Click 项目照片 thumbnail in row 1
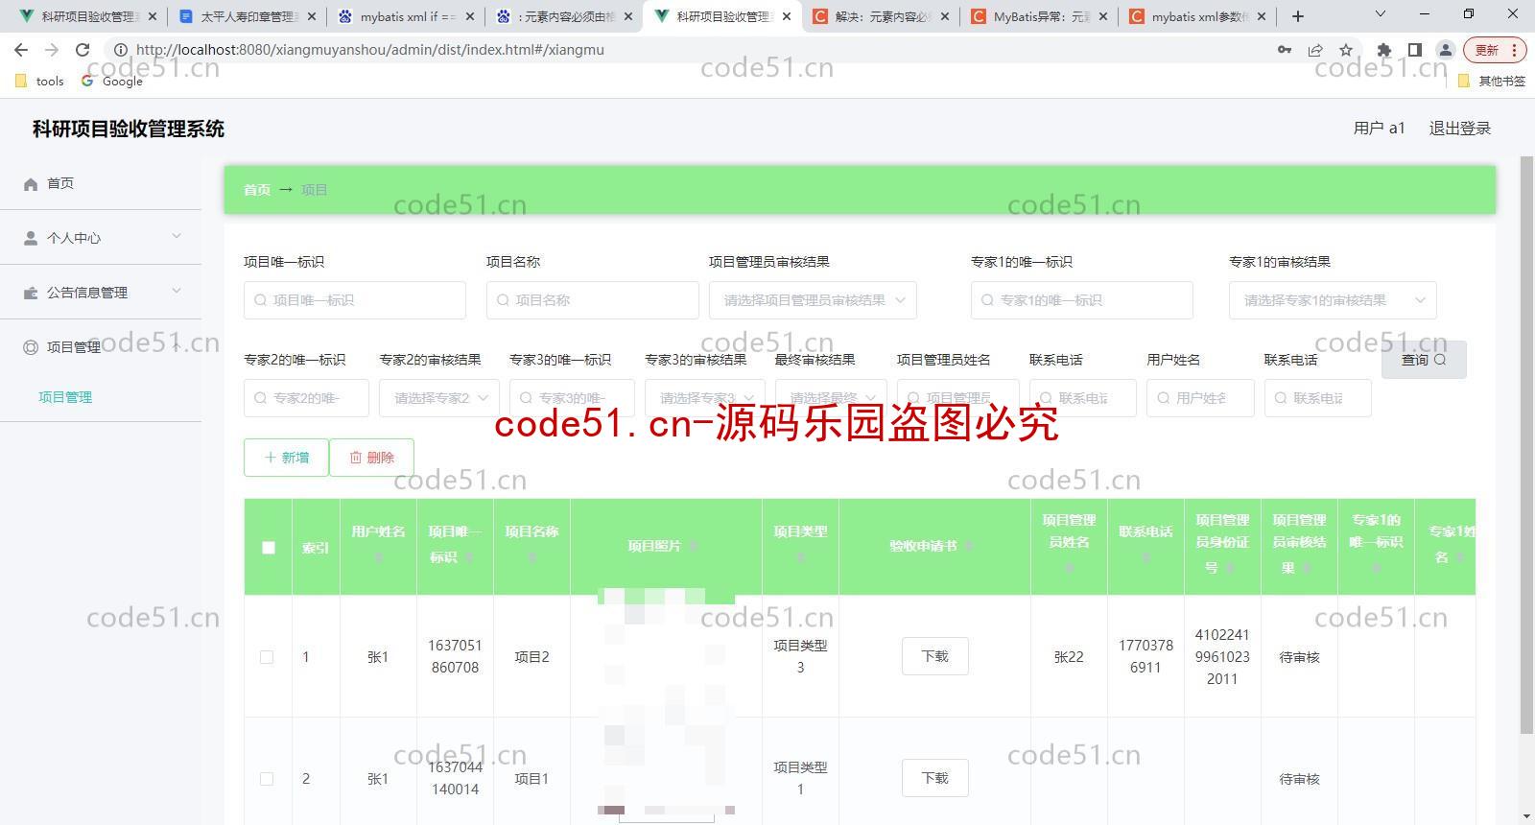1535x825 pixels. [666, 656]
